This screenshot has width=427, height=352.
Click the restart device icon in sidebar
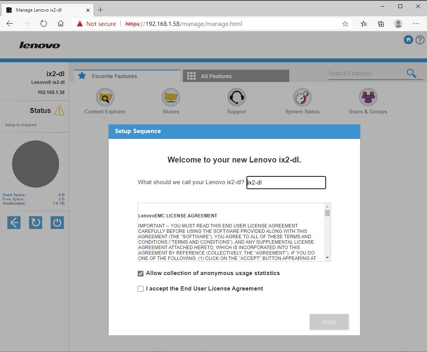coord(36,222)
